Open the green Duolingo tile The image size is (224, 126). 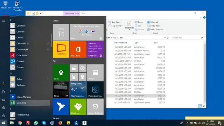(78, 107)
